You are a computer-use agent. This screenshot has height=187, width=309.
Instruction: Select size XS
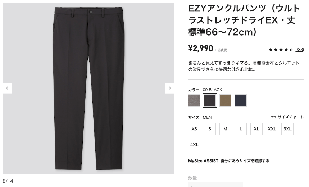(x=194, y=129)
